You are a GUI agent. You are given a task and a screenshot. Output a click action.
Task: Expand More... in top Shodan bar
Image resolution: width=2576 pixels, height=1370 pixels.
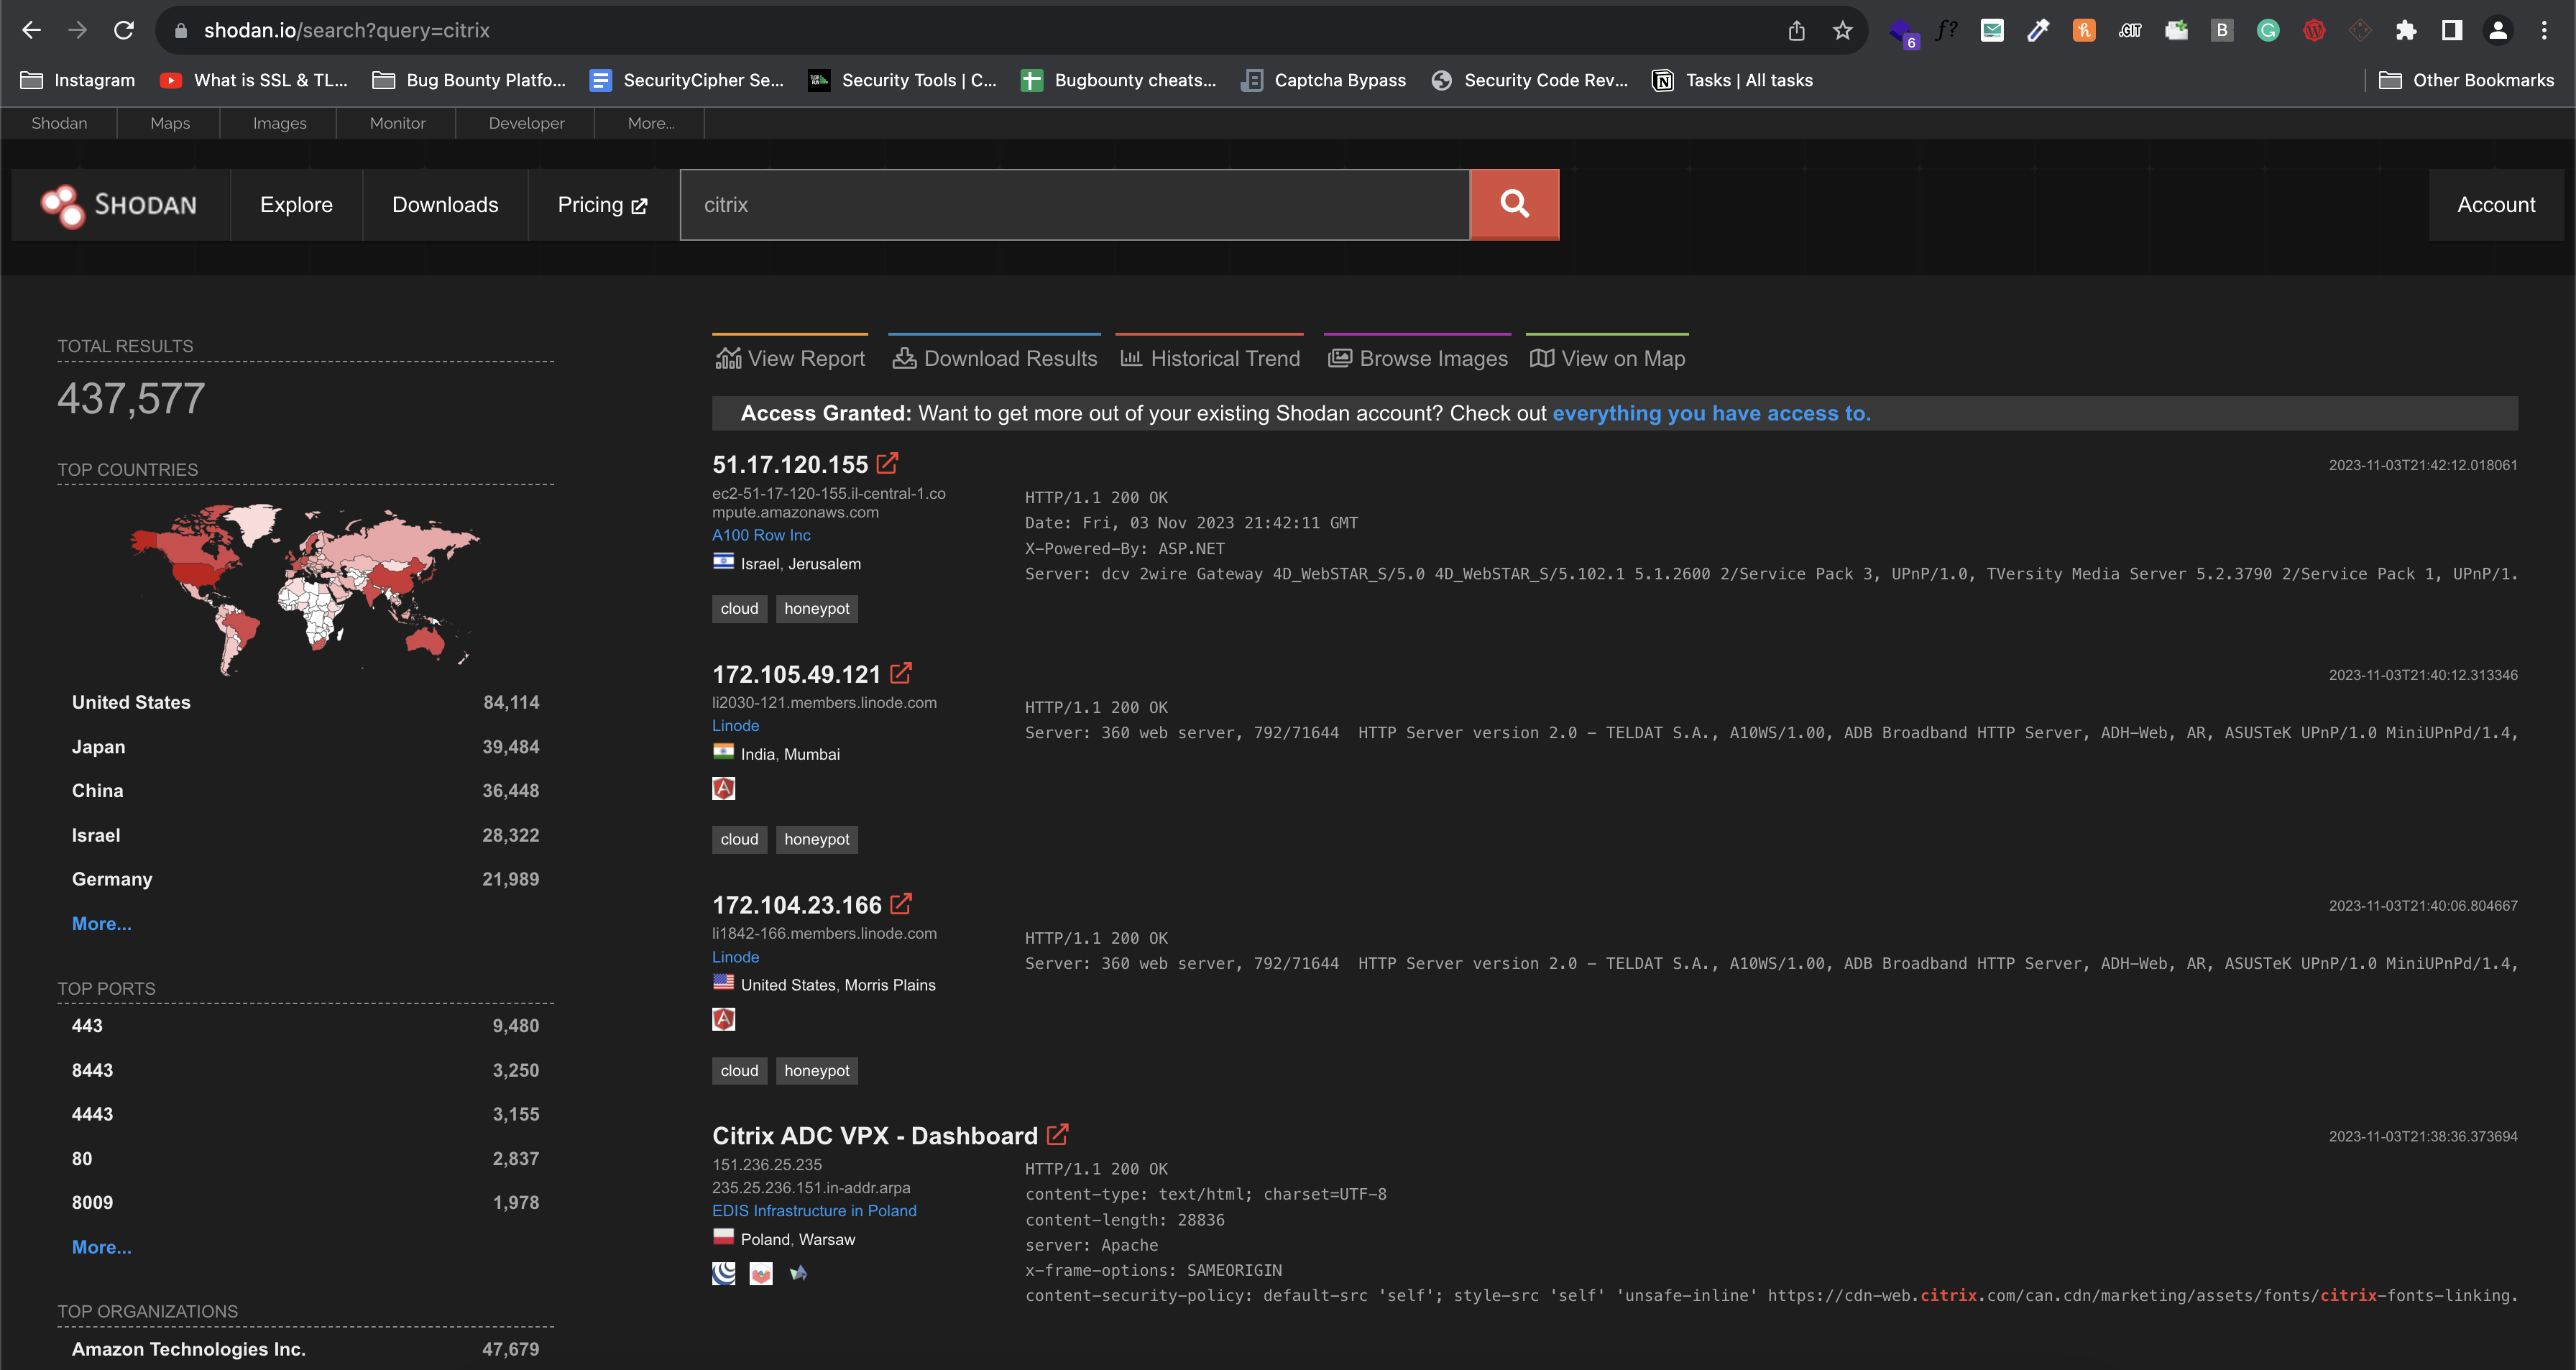650,123
